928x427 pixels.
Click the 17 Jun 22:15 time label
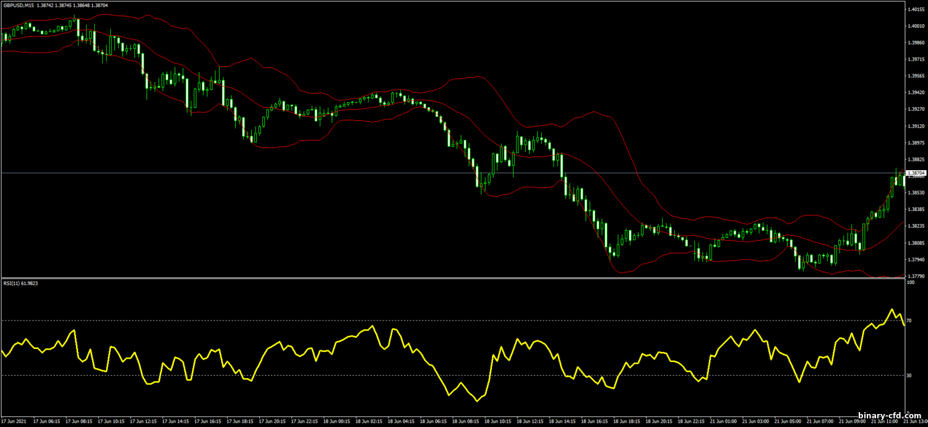pyautogui.click(x=304, y=421)
